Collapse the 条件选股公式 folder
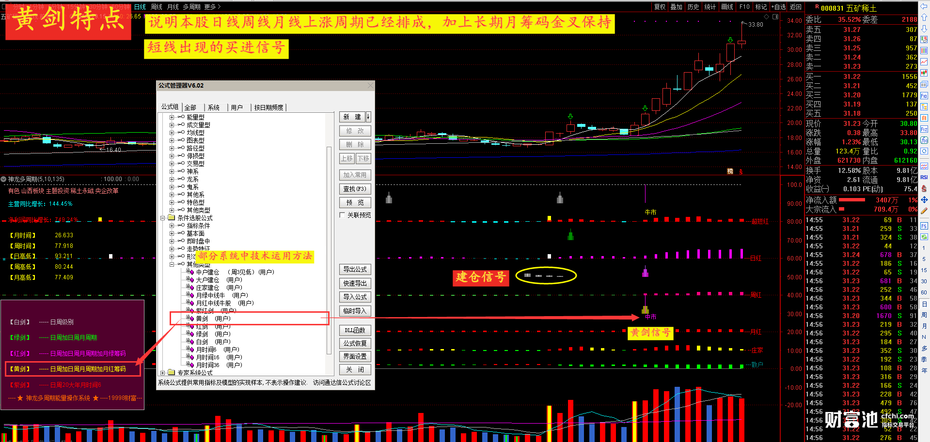 point(163,218)
